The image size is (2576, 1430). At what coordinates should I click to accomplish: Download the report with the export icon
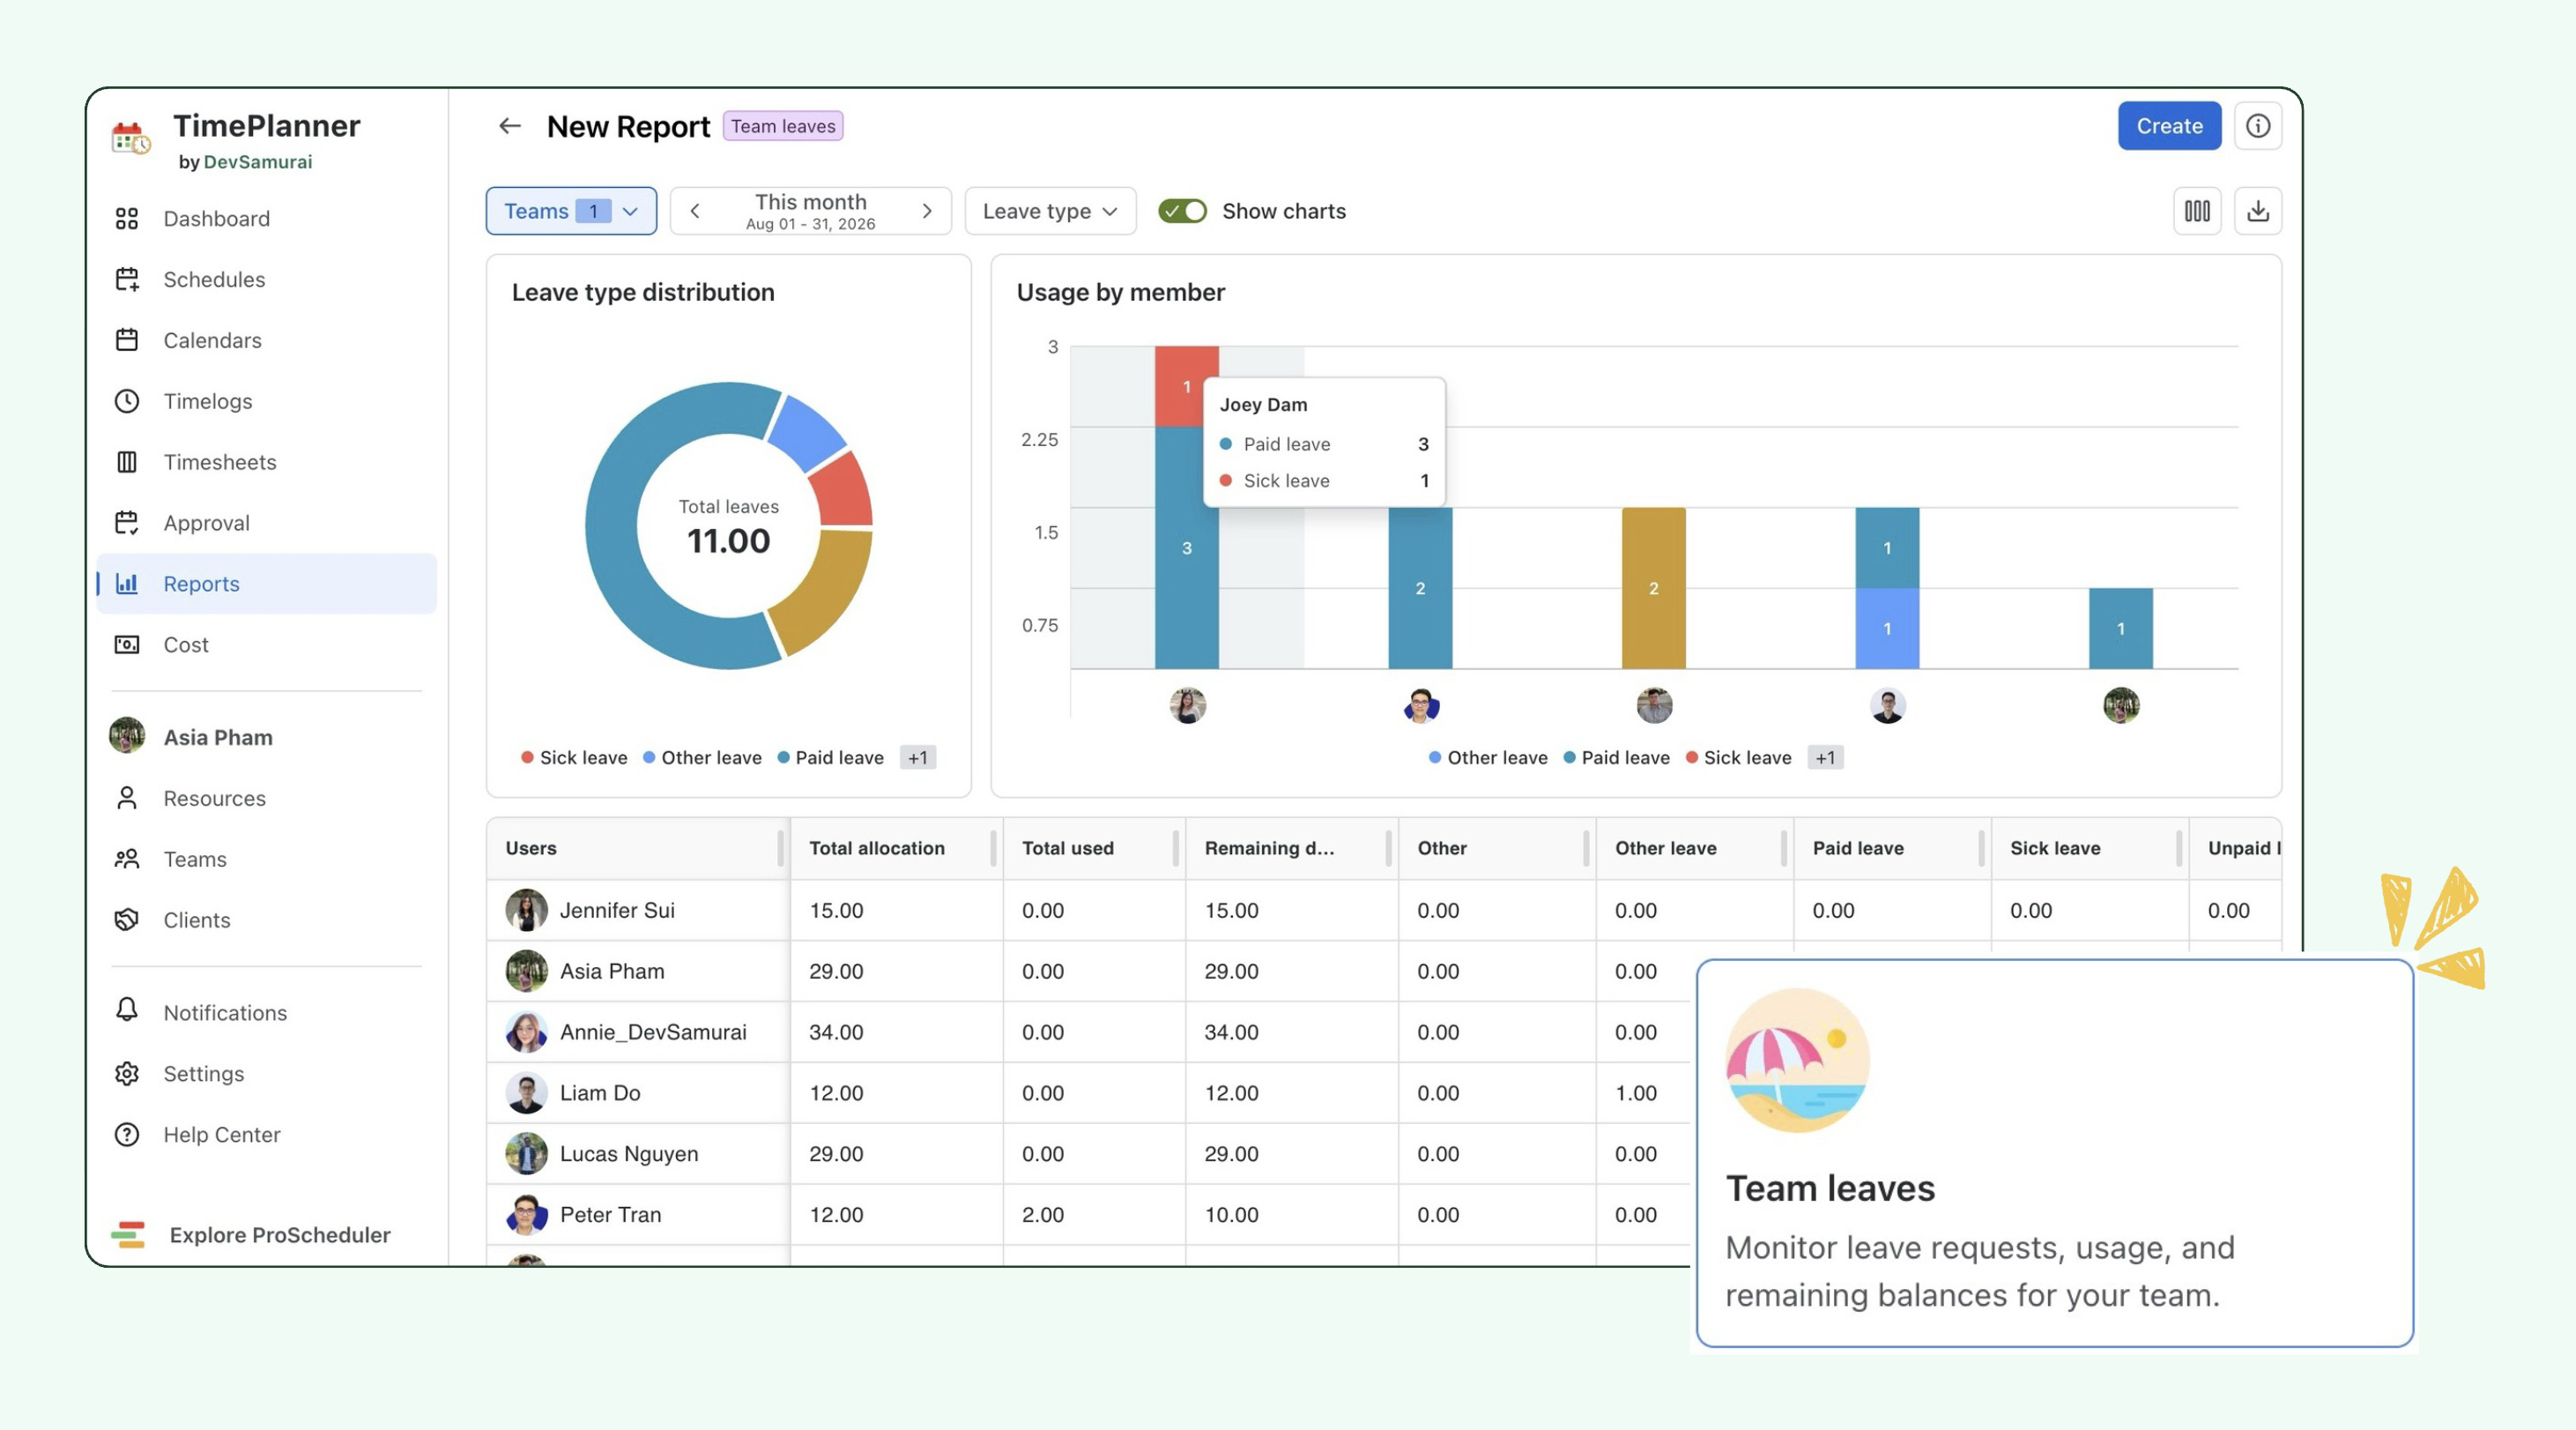pos(2257,211)
